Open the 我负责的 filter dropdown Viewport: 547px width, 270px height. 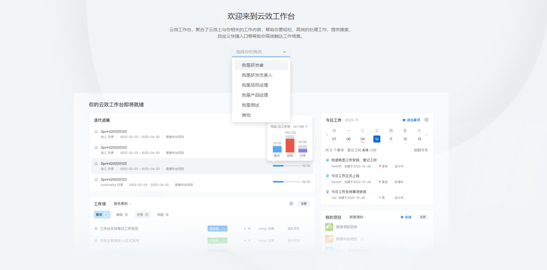pos(122,204)
